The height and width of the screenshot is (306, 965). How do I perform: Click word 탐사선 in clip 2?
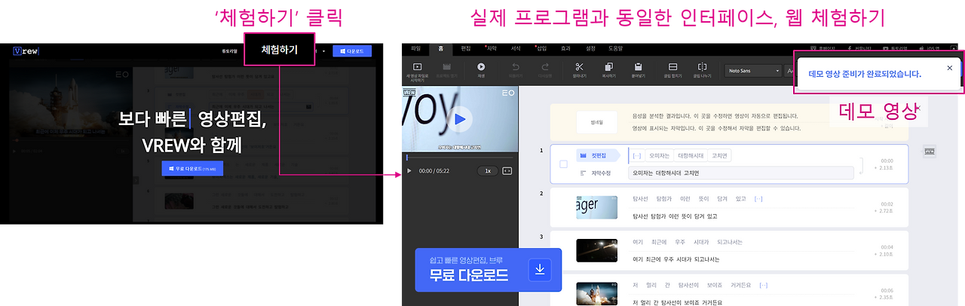642,199
